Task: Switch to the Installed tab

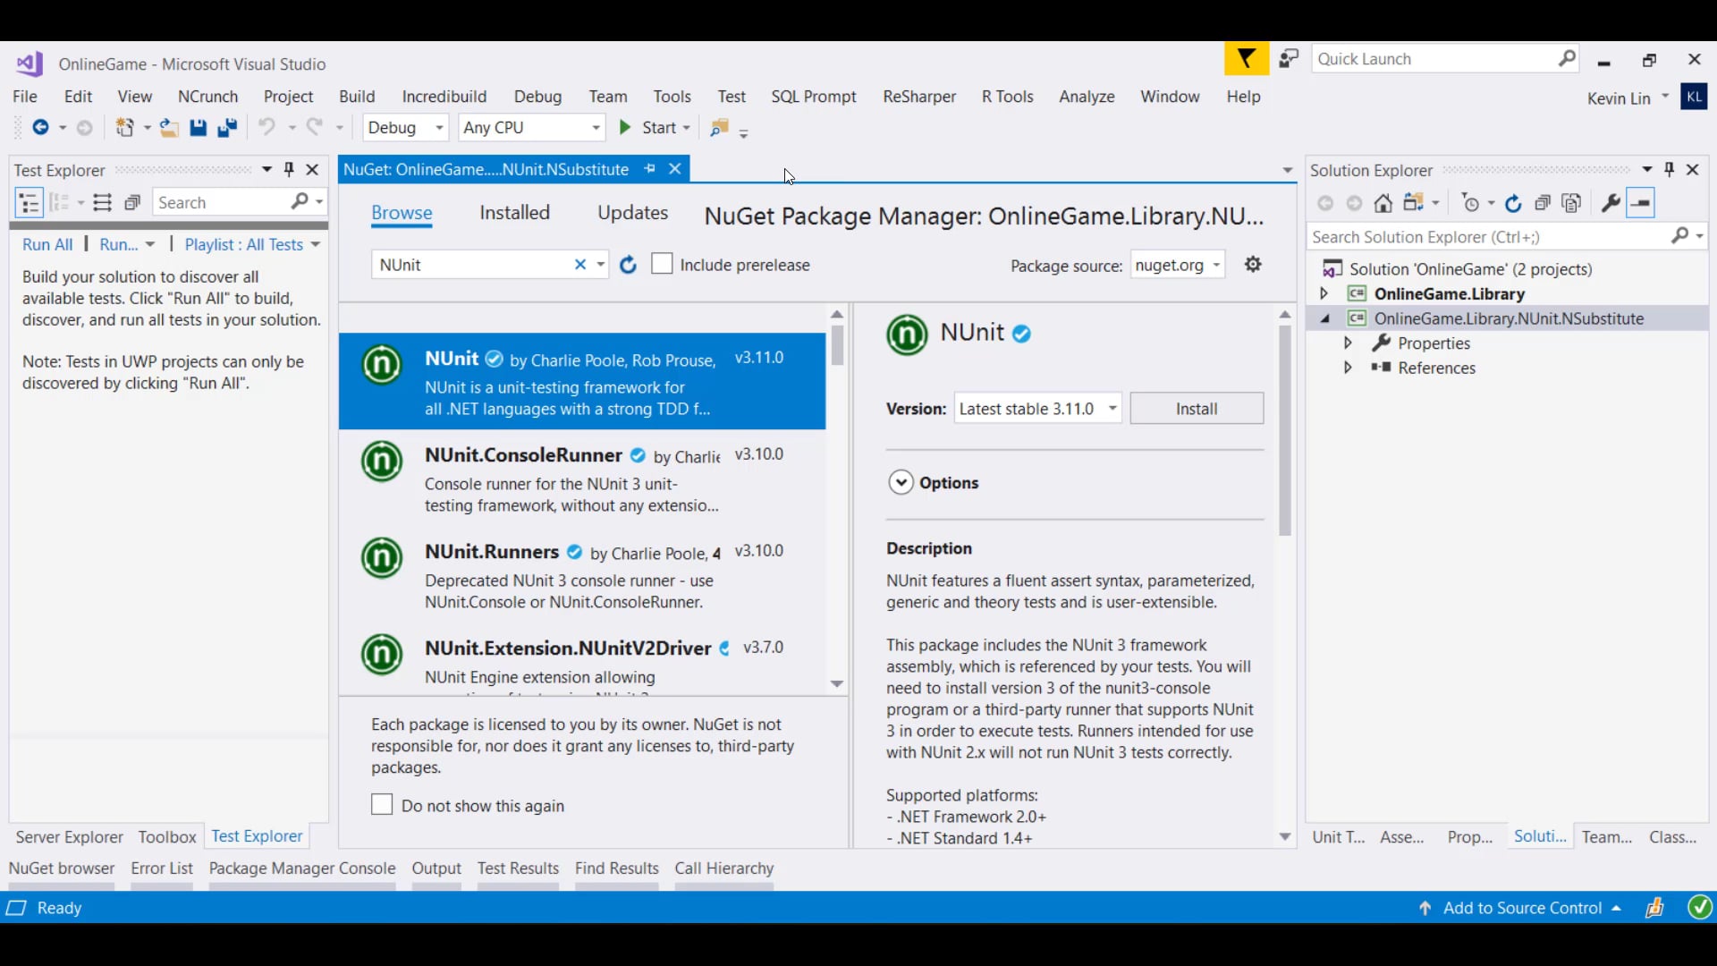Action: click(514, 213)
